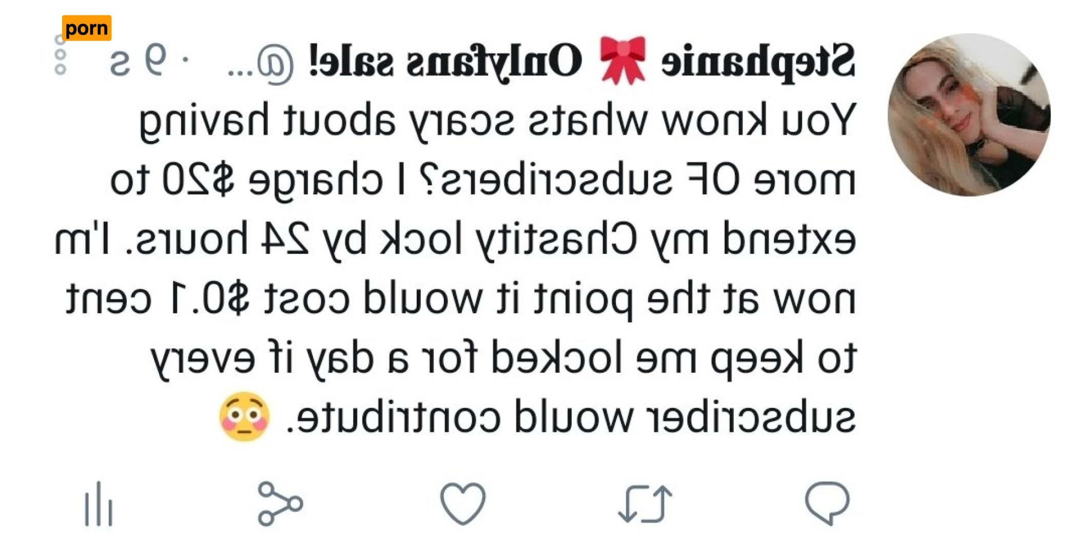The image size is (1087, 553).
Task: Click the display name Stephanie
Action: point(758,62)
